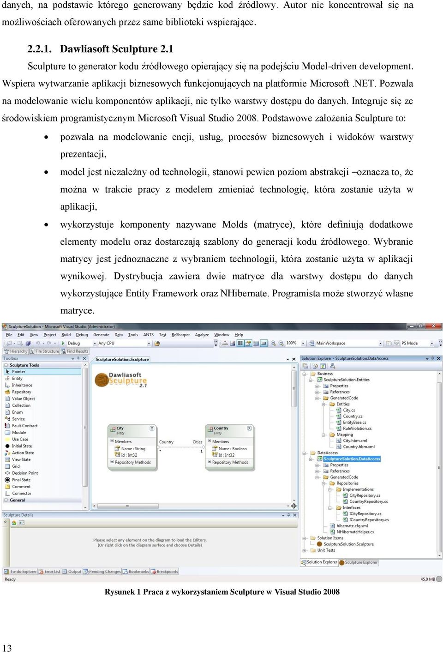Select the Entity tool in the Toolbox
The image size is (443, 652).
pos(43,378)
